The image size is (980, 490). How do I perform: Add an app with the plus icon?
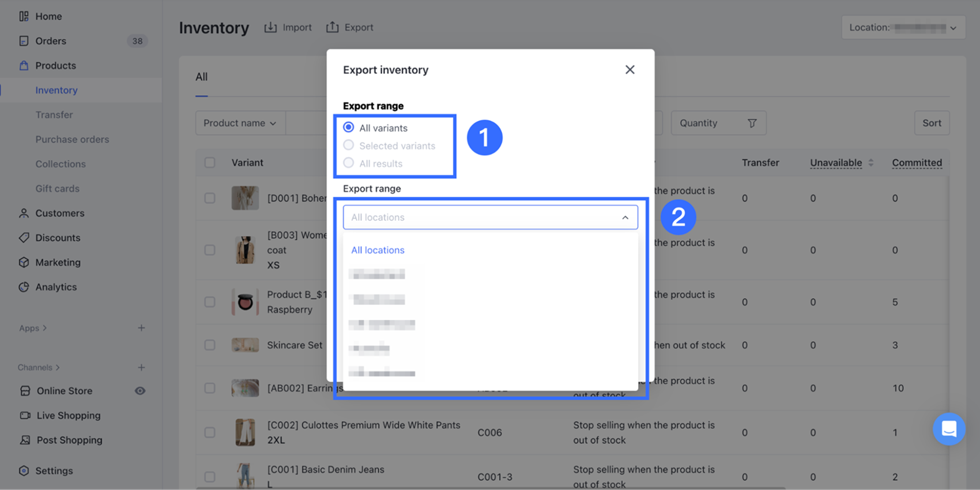141,328
